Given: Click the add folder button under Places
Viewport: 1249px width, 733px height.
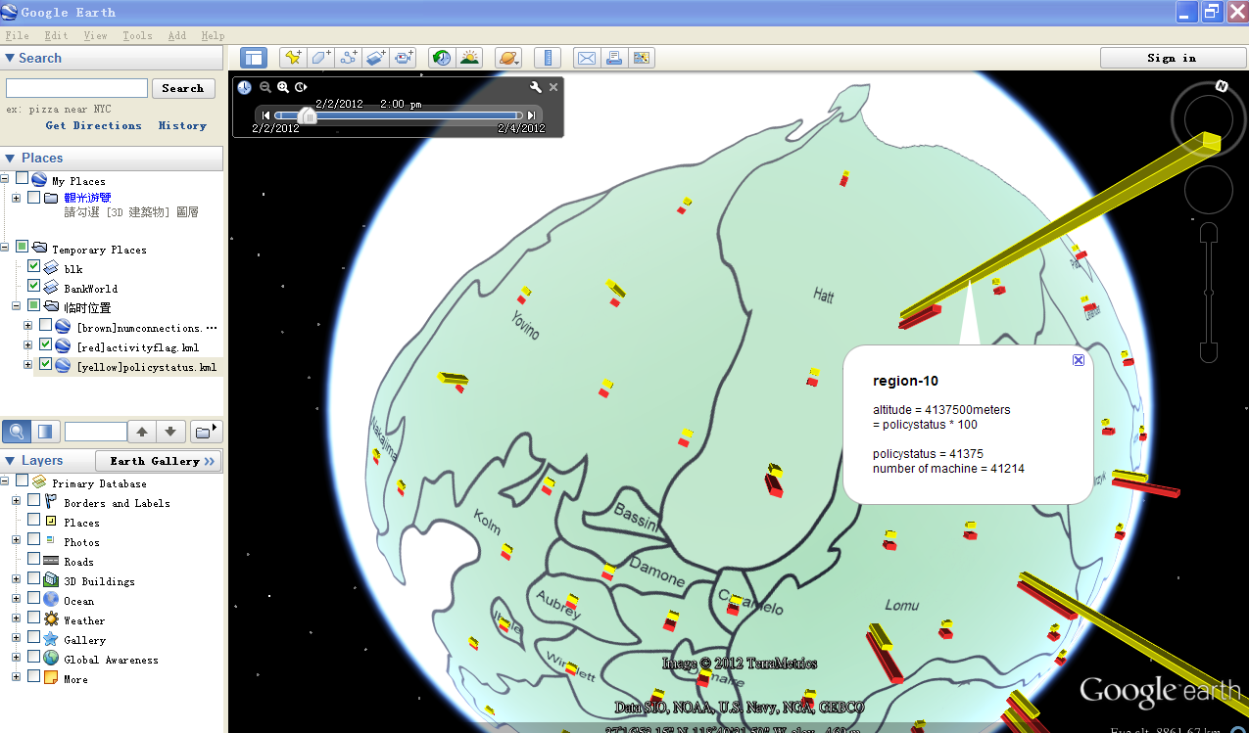Looking at the screenshot, I should pos(206,432).
